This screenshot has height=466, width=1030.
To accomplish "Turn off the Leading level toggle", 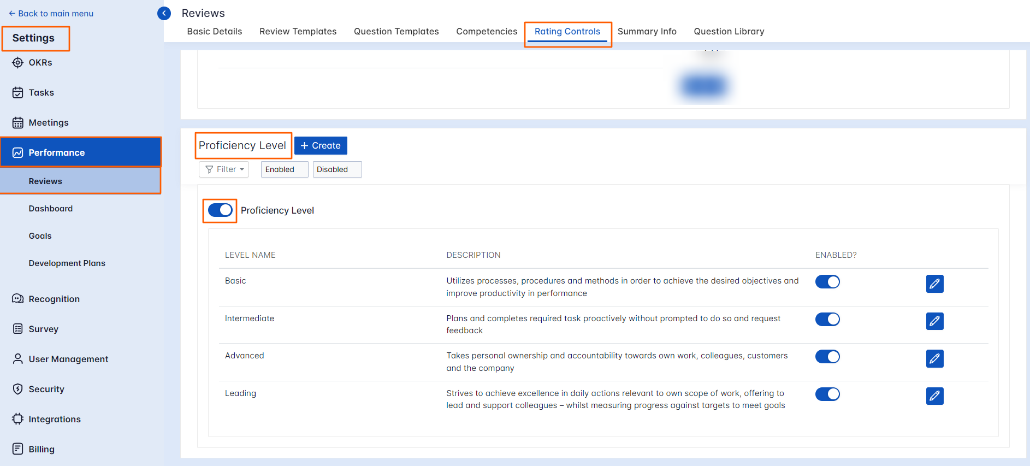I will coord(827,394).
